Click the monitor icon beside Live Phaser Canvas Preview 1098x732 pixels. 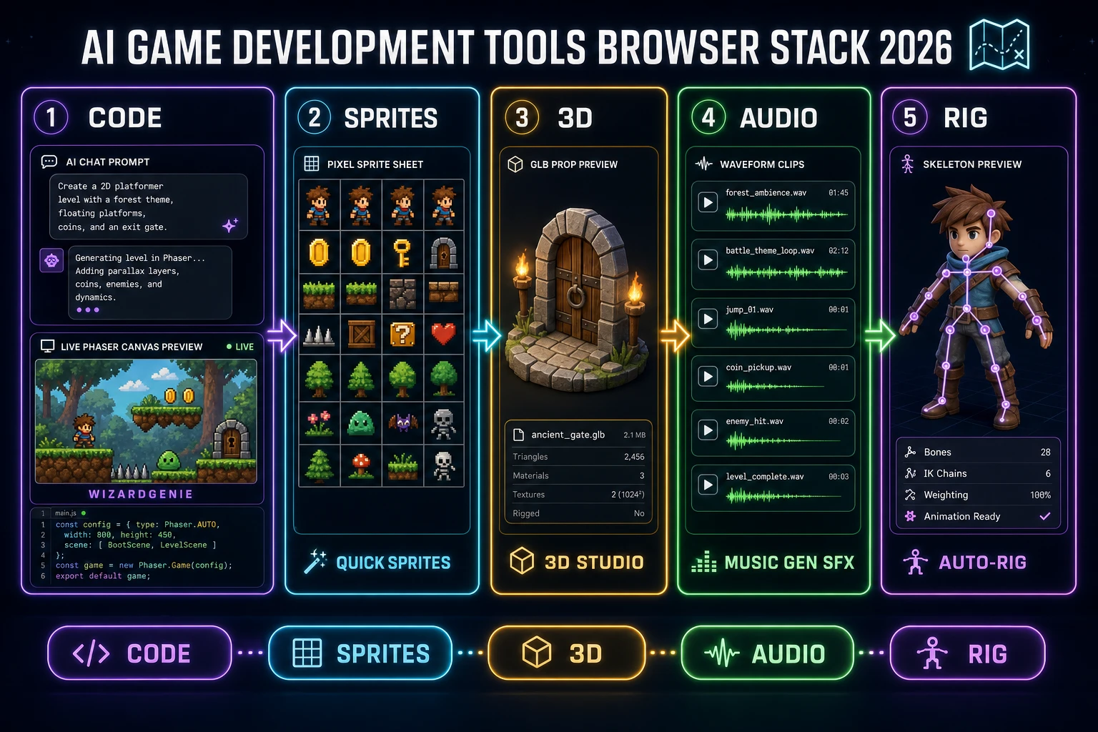coord(48,346)
